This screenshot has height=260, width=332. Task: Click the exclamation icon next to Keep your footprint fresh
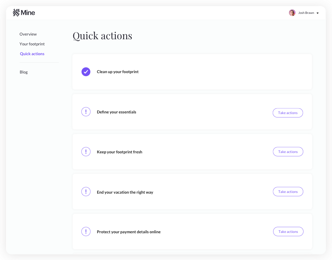pyautogui.click(x=86, y=152)
